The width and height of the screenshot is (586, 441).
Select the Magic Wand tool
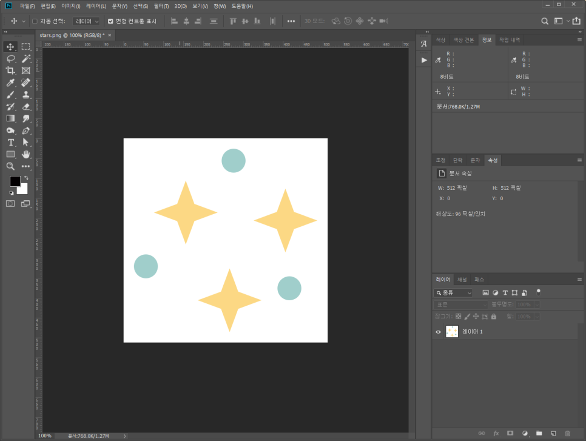pos(26,59)
